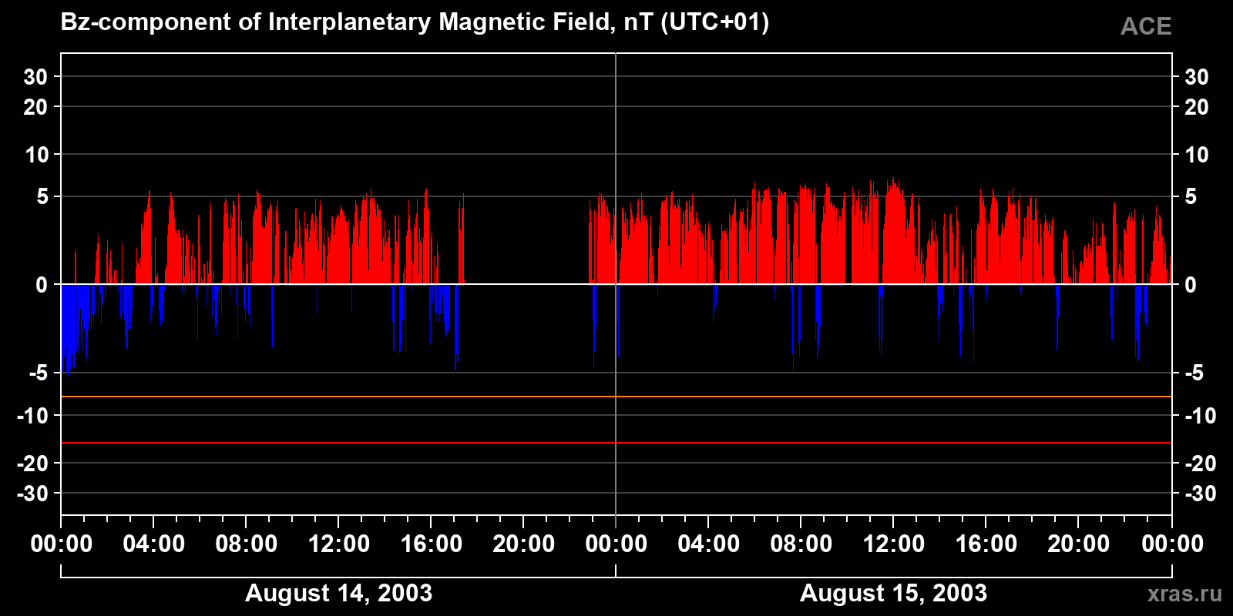This screenshot has width=1233, height=616.
Task: Click the August 14, 2003 date label
Action: [x=338, y=593]
